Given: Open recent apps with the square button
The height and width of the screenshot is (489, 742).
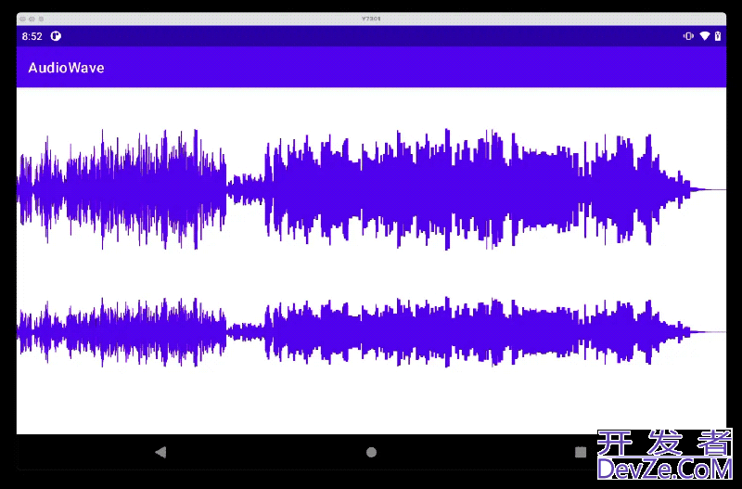Looking at the screenshot, I should click(x=581, y=452).
